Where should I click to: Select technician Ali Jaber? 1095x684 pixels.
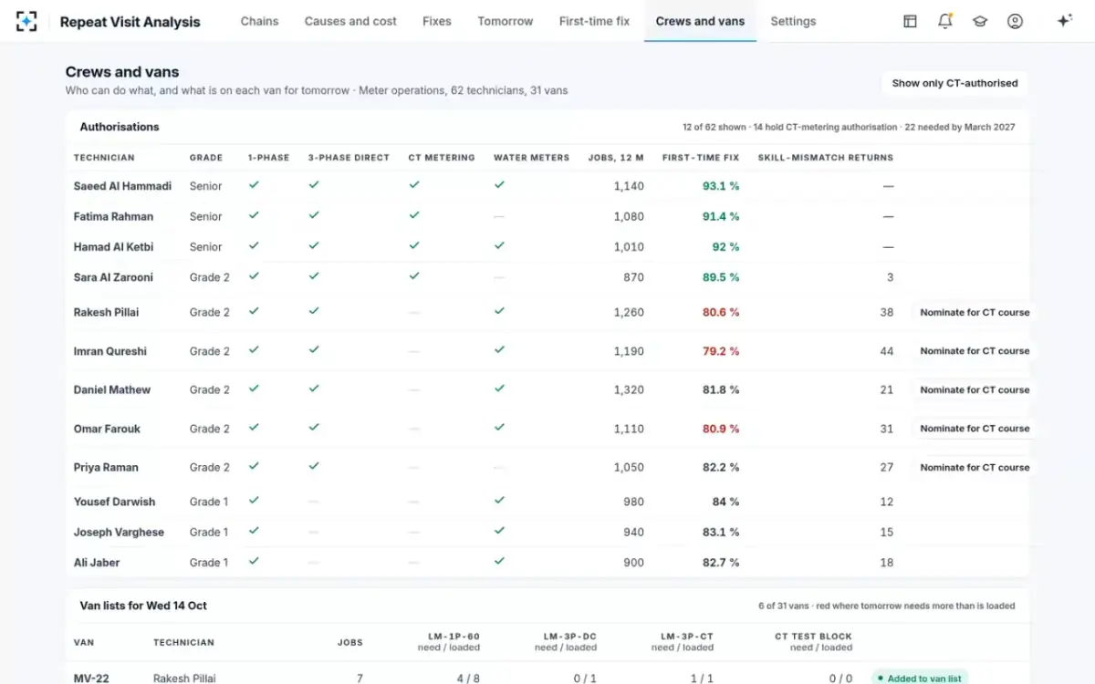[x=97, y=563]
